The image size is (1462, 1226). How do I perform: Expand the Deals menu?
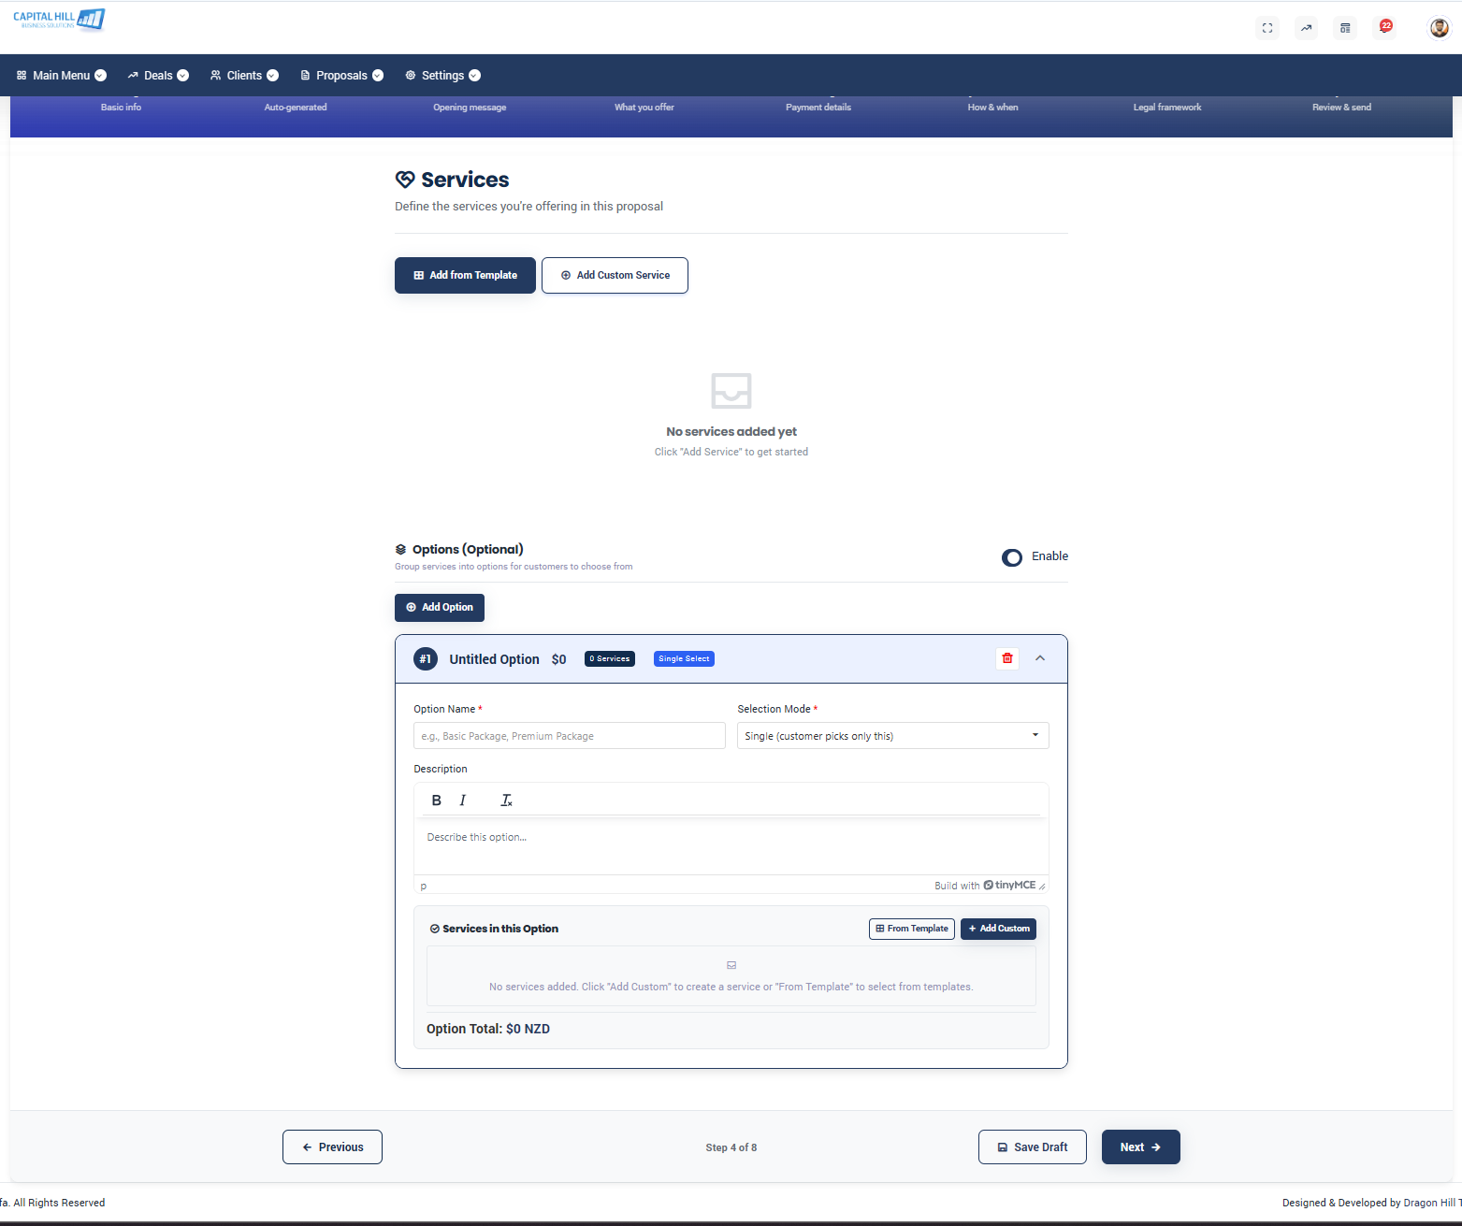coord(158,76)
